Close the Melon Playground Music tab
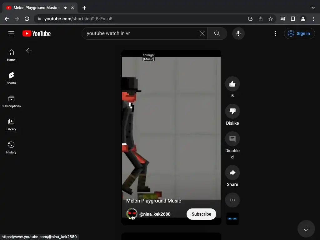This screenshot has width=320, height=240. coord(72,8)
